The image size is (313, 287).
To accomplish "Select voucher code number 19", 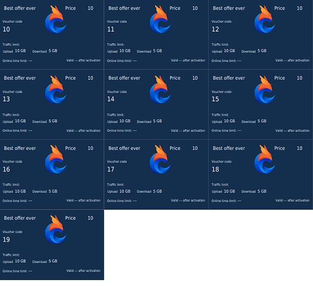I will point(6,239).
